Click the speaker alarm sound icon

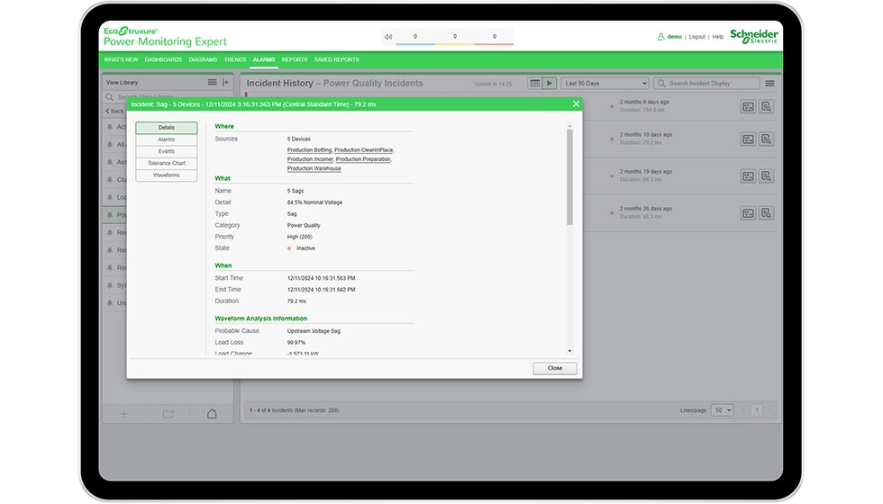tap(388, 37)
